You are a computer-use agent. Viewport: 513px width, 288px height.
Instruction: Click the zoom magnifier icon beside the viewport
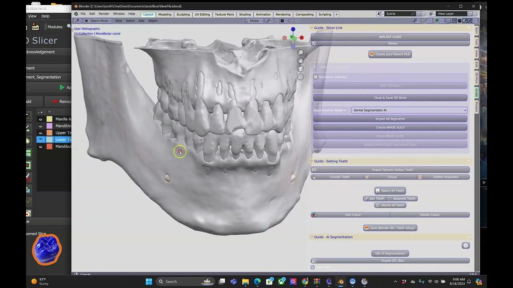click(x=300, y=52)
